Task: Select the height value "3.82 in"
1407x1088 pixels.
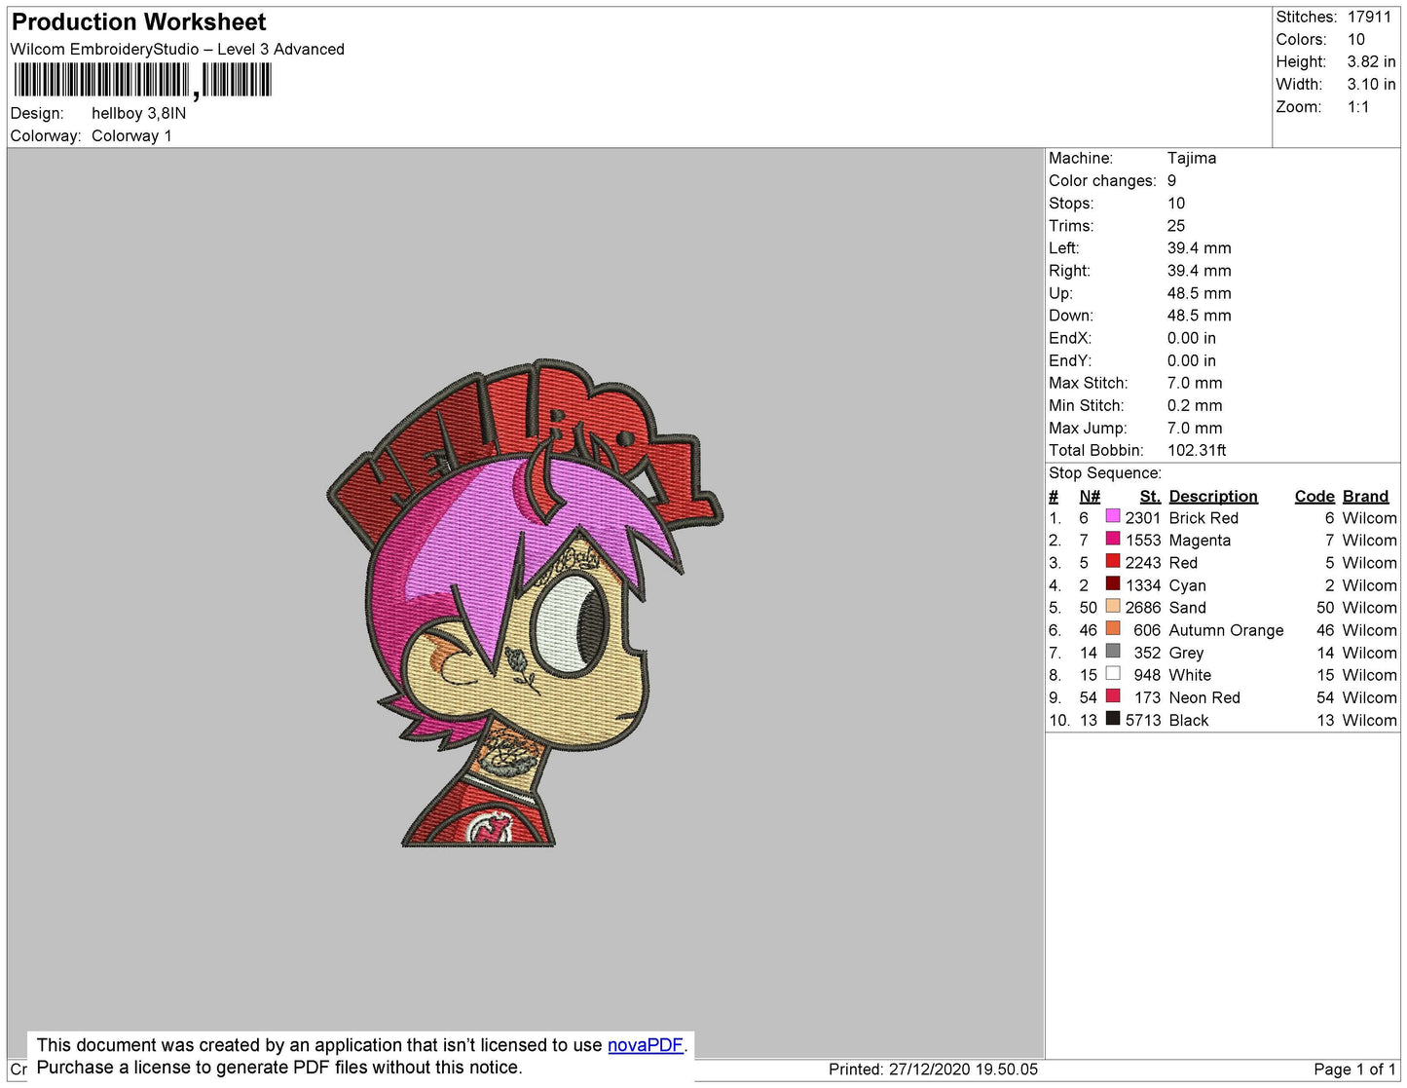Action: point(1372,62)
